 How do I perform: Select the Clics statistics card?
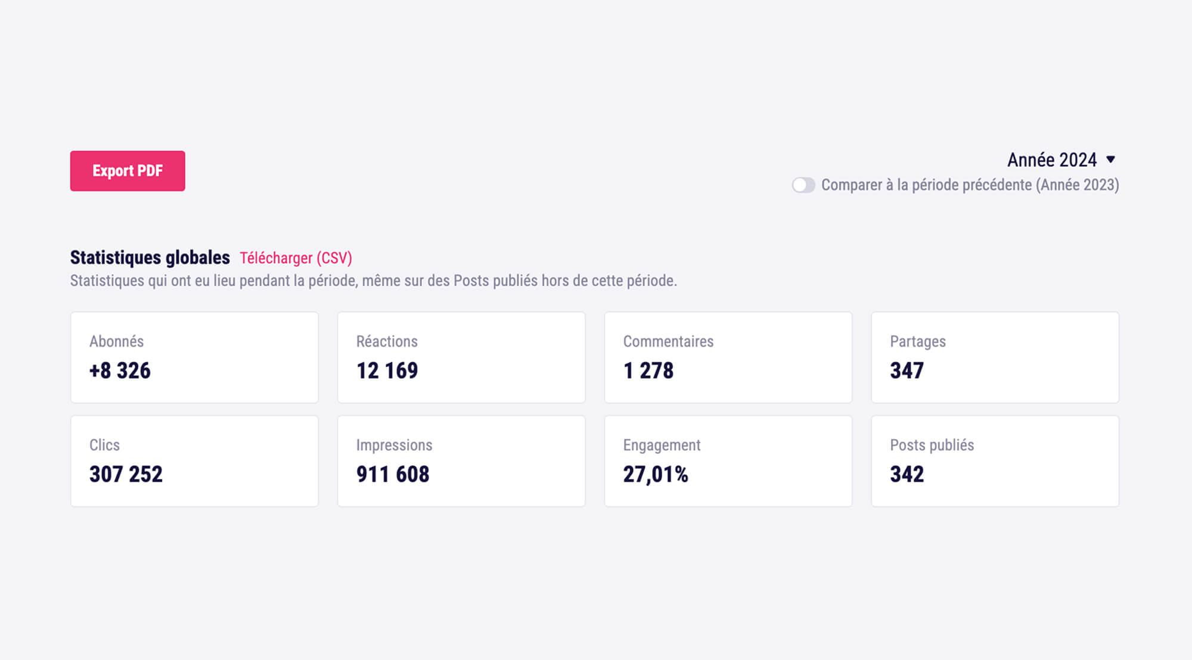pyautogui.click(x=194, y=461)
